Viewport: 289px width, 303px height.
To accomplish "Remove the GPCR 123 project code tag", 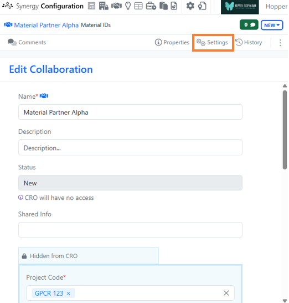I will click(69, 294).
